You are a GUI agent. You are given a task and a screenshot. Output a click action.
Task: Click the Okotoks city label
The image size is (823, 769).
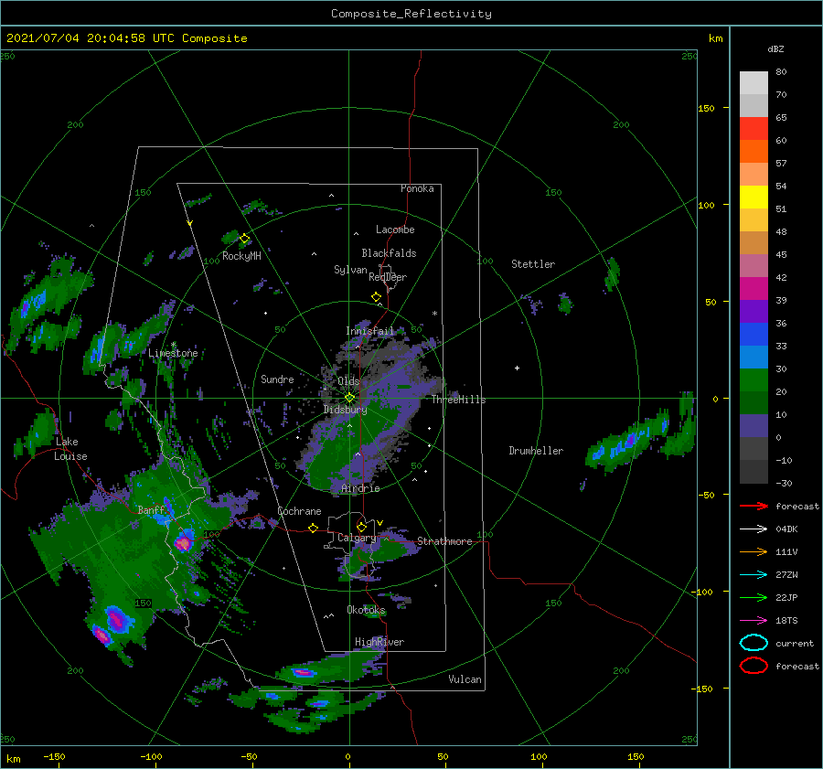coord(367,610)
